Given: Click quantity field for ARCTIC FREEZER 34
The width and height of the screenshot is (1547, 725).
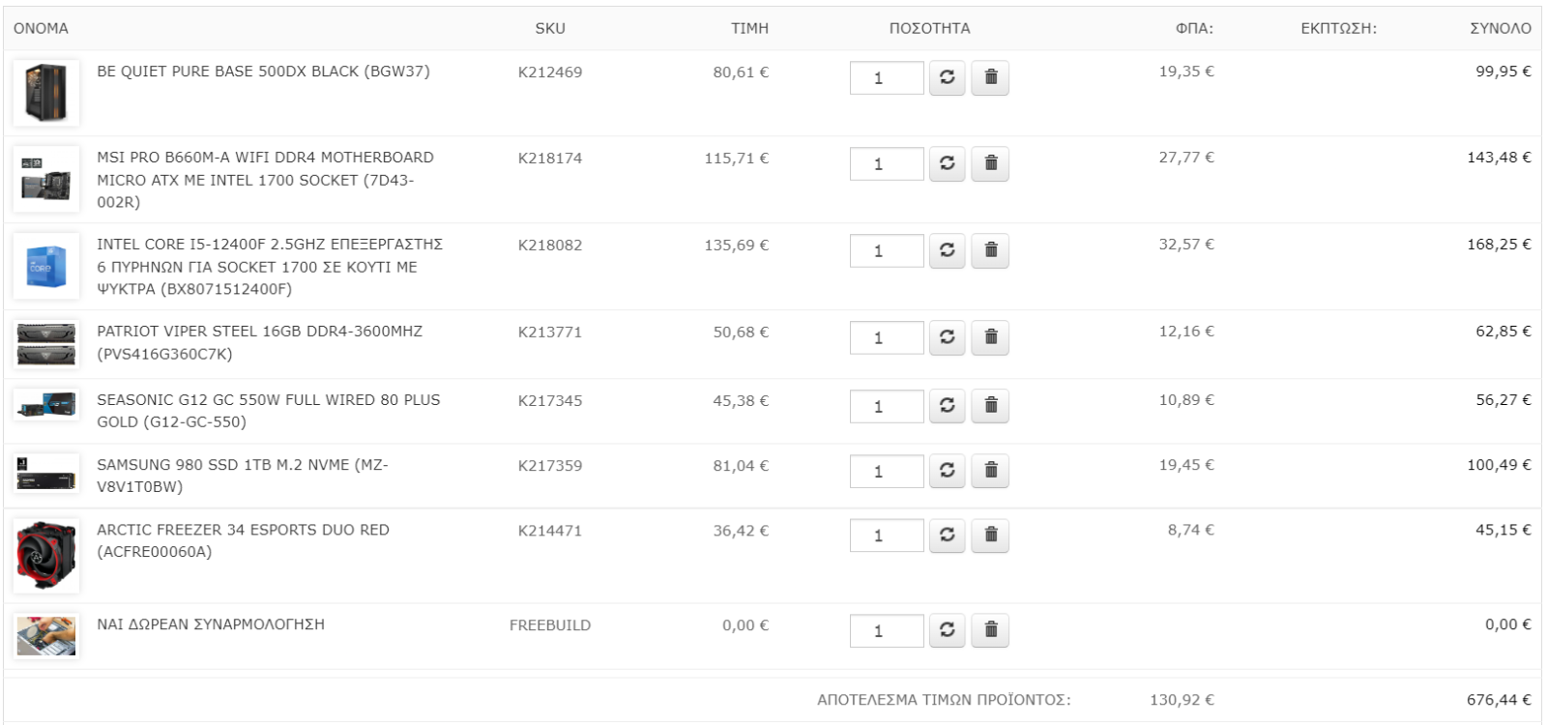Looking at the screenshot, I should pyautogui.click(x=887, y=536).
